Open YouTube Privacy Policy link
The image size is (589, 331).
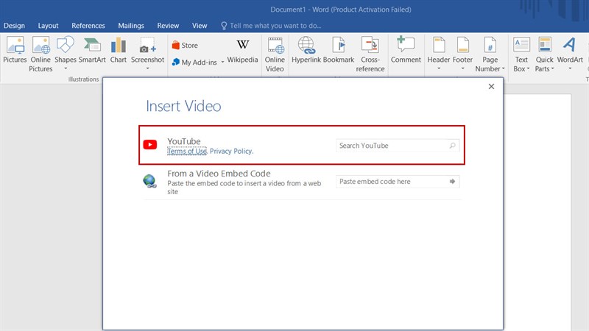pos(231,152)
